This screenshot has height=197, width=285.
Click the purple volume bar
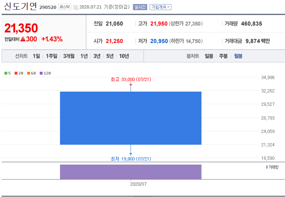tap(131, 172)
